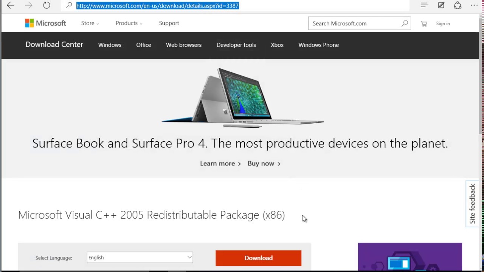This screenshot has height=272, width=484.
Task: Click into the Search Microsoft.com field
Action: pos(355,23)
